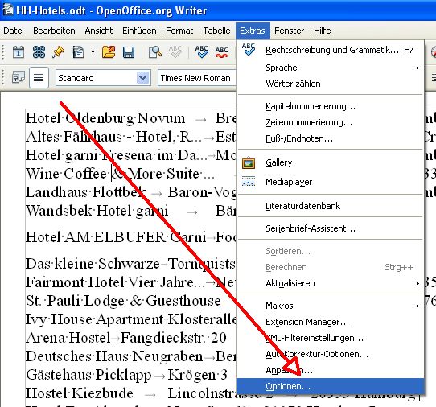Expand the New document dropdown arrow

click(93, 52)
